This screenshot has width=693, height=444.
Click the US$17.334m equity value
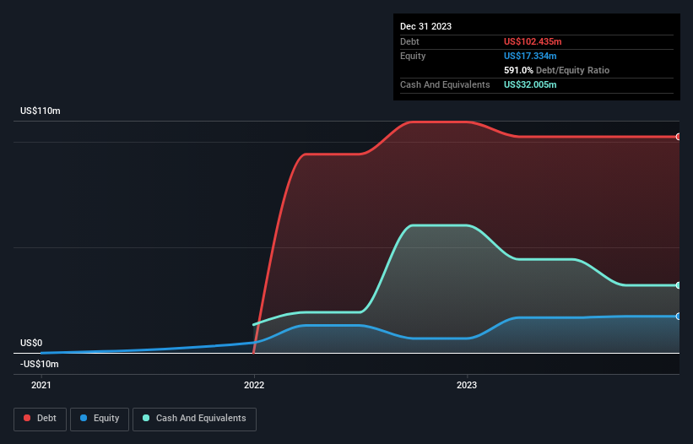(x=530, y=56)
